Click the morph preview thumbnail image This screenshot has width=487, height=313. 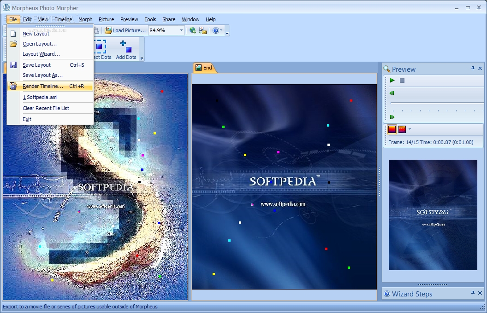(x=433, y=215)
